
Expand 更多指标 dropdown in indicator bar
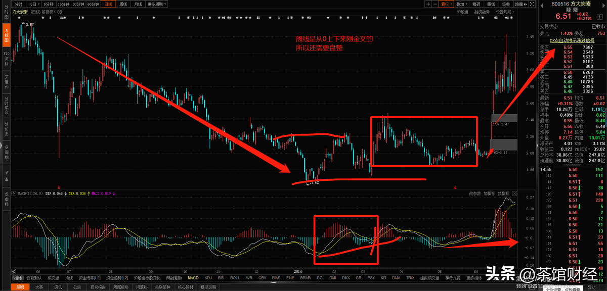coord(475,278)
